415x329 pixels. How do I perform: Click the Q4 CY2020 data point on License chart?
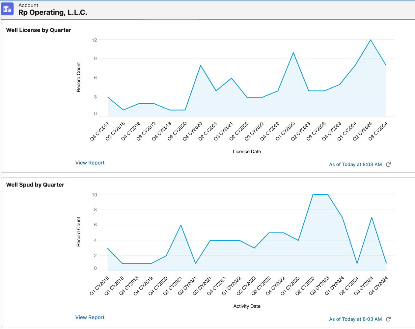coord(201,65)
